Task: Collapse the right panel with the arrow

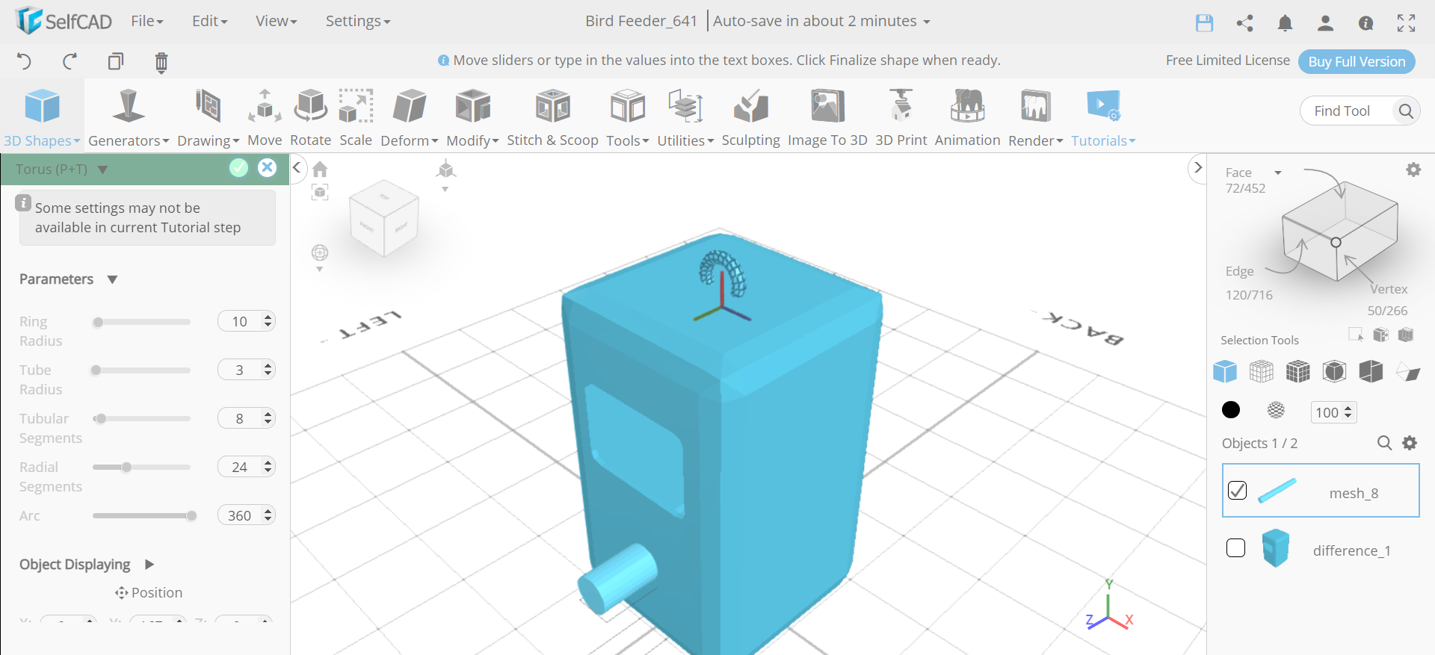Action: click(1197, 168)
